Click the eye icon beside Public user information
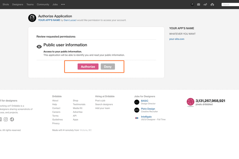Viewport: 239px width, 159px height. point(39,47)
